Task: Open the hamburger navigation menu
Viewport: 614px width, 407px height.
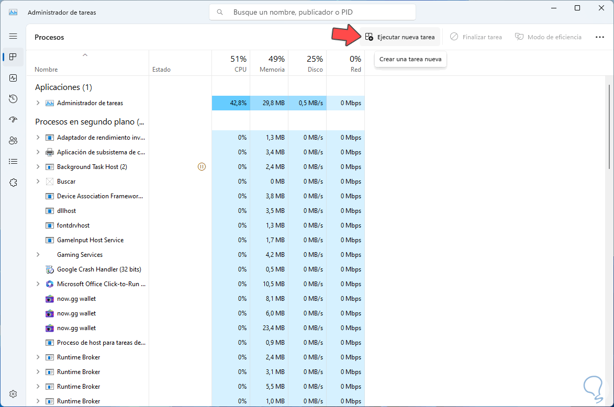Action: coord(13,37)
